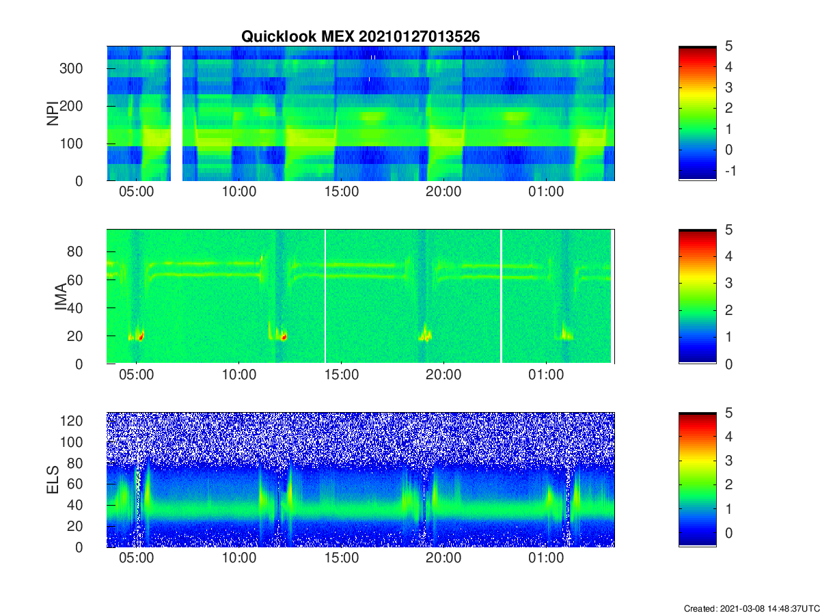
Task: Select the IMA y-axis label
Action: coord(61,297)
